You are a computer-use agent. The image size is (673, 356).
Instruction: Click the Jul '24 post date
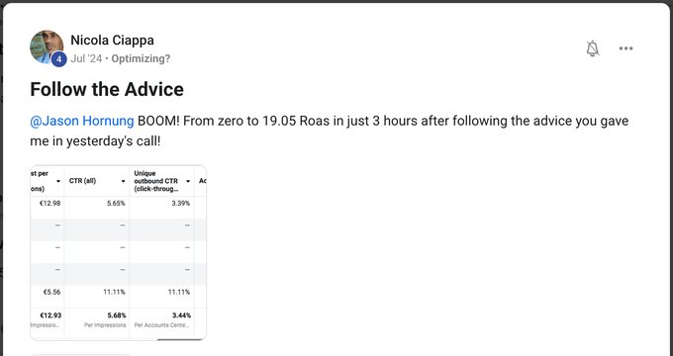coord(86,58)
